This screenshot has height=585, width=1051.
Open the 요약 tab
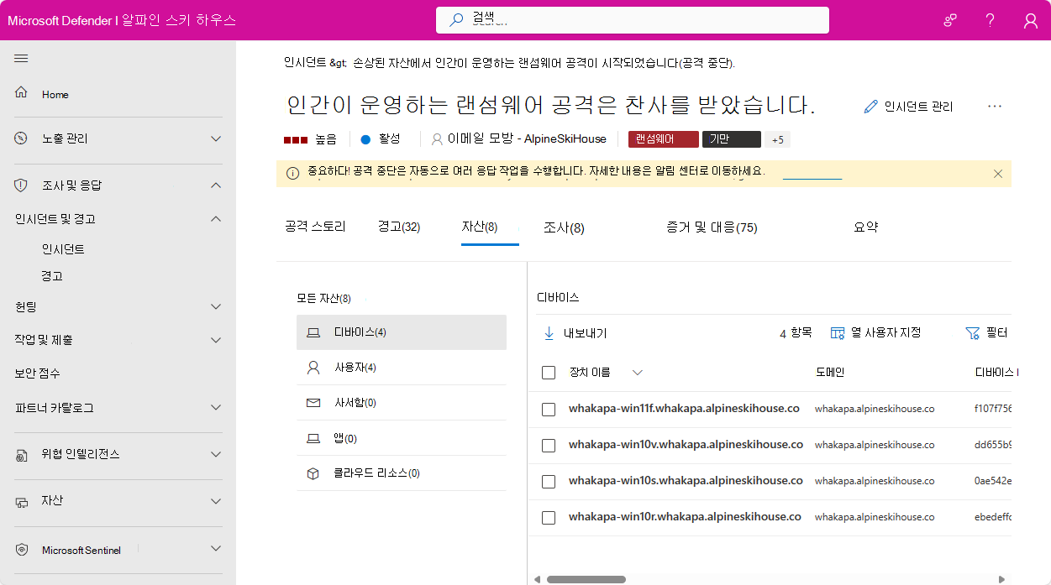[x=865, y=227]
